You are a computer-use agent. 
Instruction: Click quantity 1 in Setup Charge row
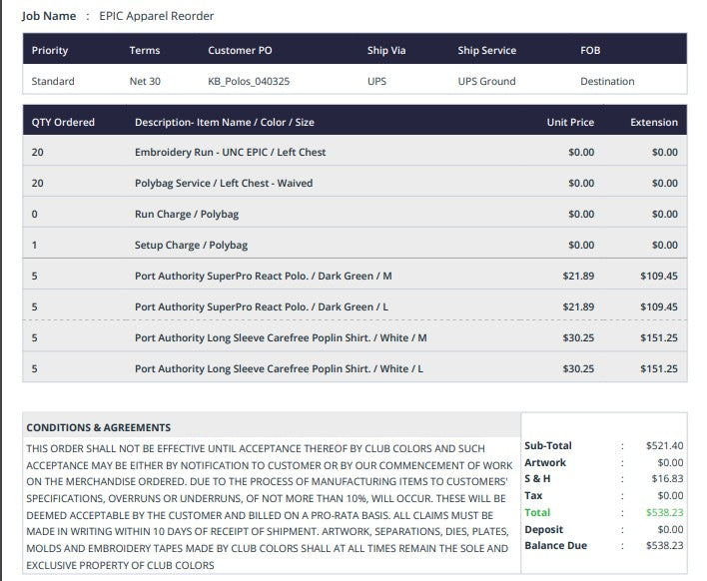[x=34, y=246]
